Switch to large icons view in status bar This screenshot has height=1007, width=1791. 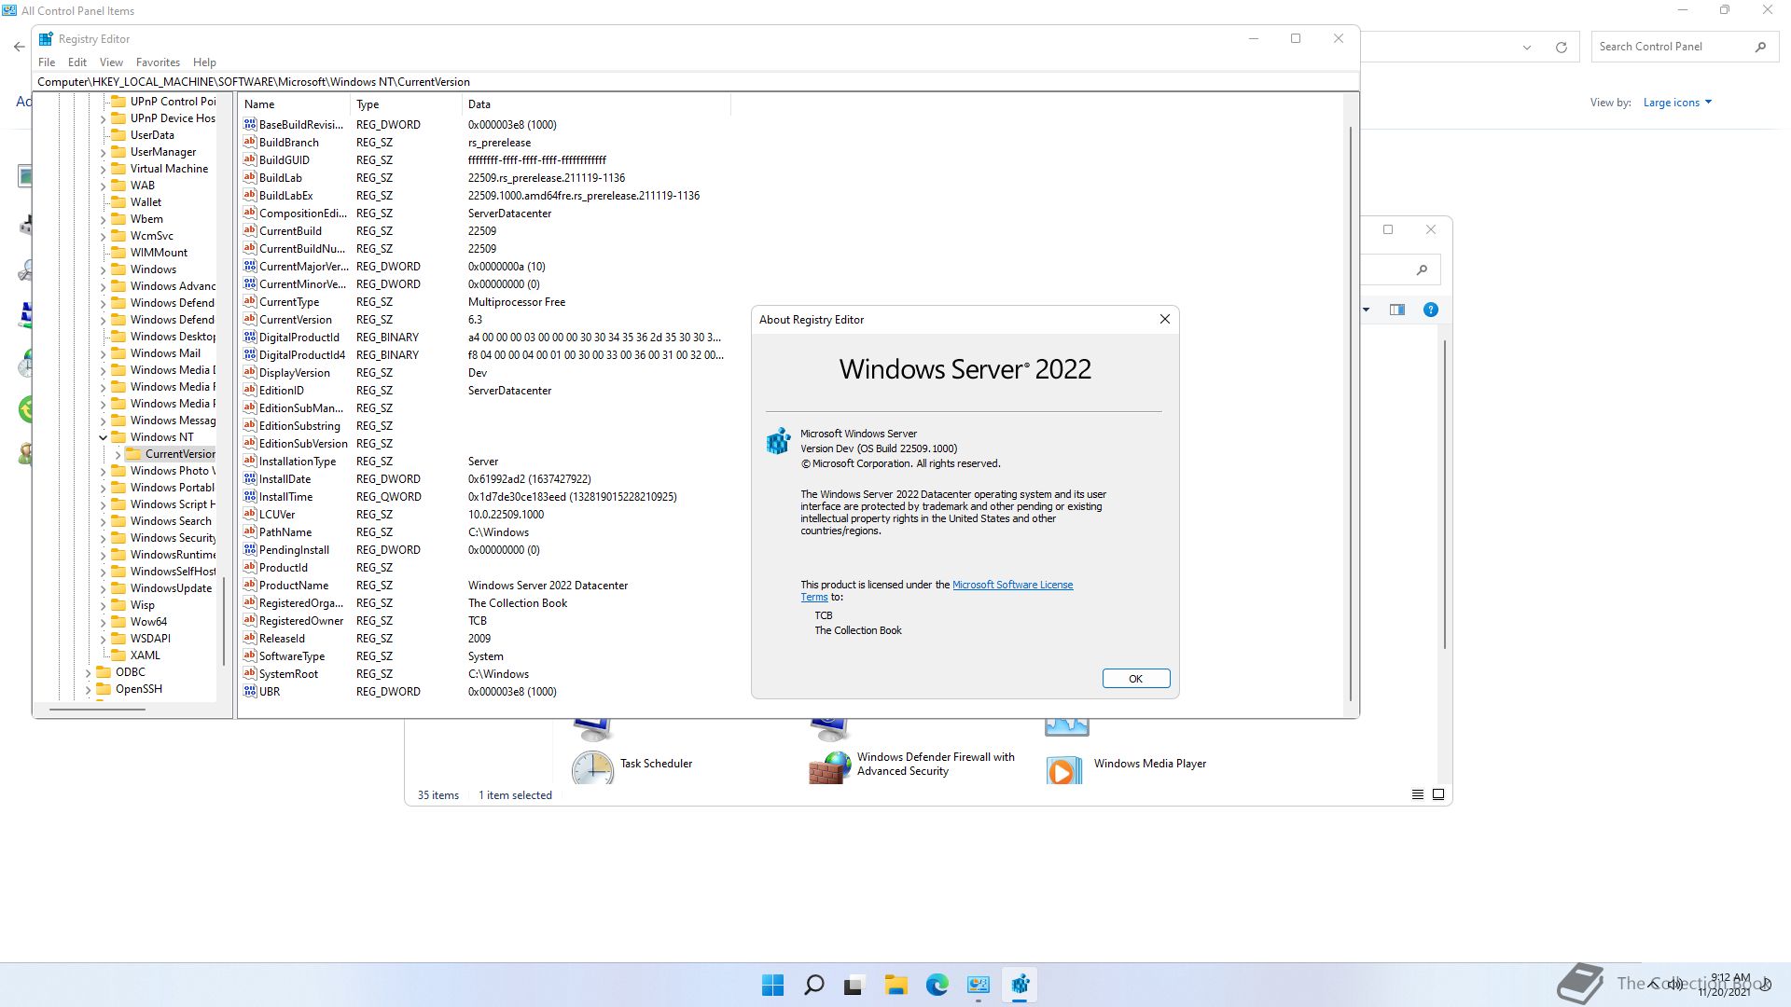1438,794
